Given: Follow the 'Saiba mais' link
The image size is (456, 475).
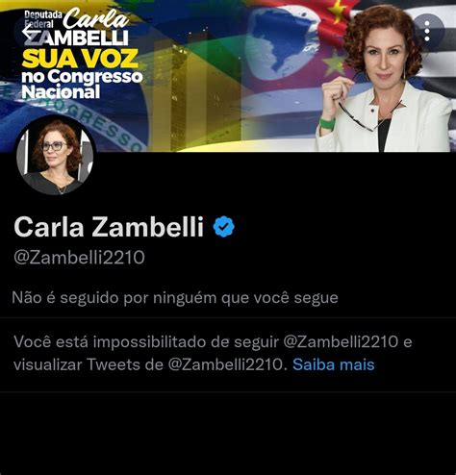Looking at the screenshot, I should (x=334, y=364).
